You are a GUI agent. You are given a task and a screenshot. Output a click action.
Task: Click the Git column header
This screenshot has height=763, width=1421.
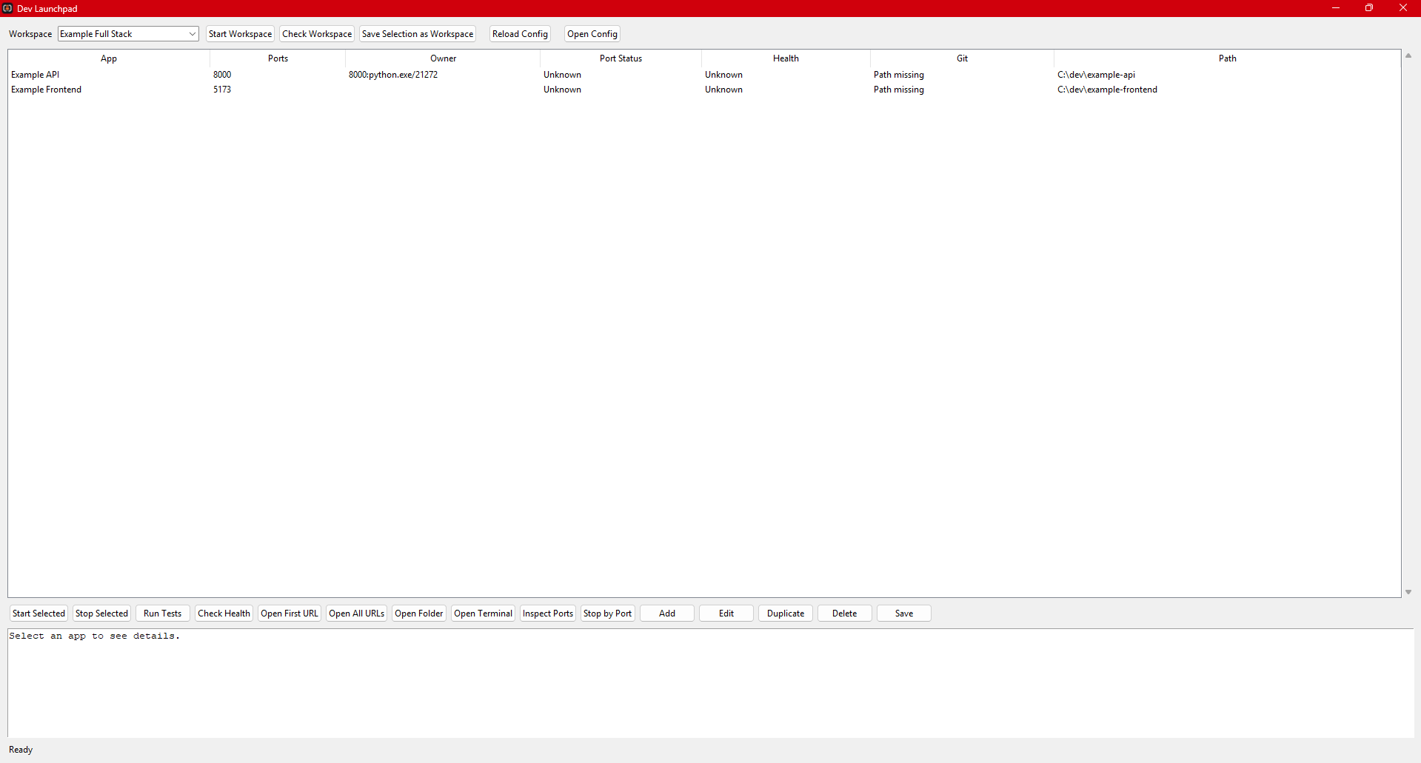click(962, 58)
